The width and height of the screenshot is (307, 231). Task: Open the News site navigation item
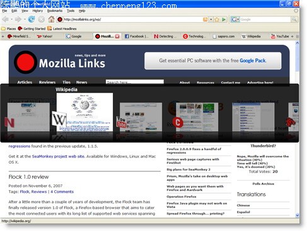coord(81,82)
